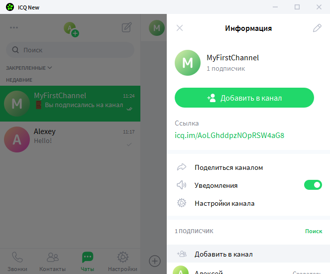Click the M avatar in chat header
The width and height of the screenshot is (330, 274).
click(157, 28)
